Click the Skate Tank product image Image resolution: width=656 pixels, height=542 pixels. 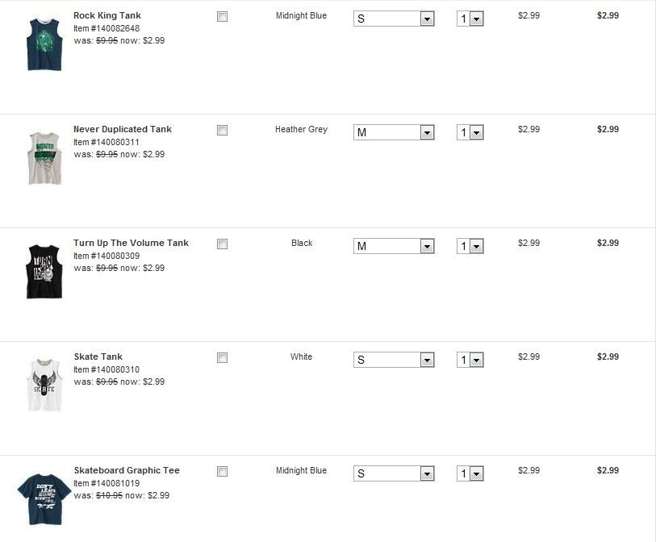44,385
